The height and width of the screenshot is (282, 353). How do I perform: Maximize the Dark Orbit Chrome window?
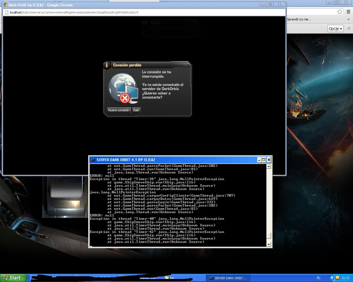click(x=270, y=4)
